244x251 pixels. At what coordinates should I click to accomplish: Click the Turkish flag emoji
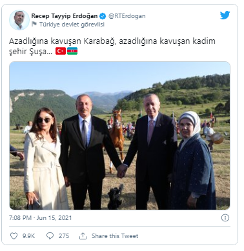point(61,51)
